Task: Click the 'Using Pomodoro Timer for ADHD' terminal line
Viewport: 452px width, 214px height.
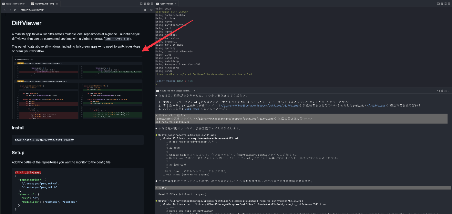Action: click(x=178, y=65)
